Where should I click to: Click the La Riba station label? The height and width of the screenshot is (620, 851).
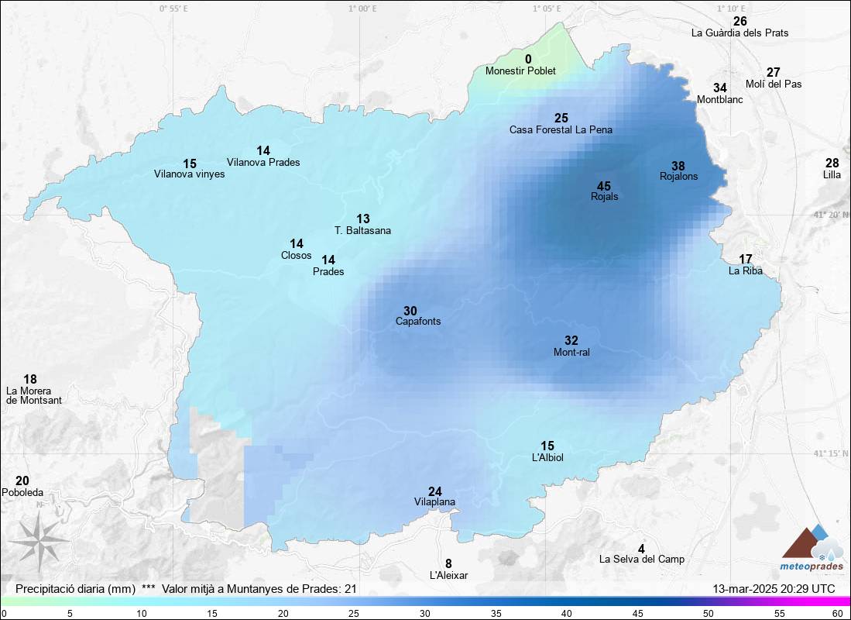(745, 270)
